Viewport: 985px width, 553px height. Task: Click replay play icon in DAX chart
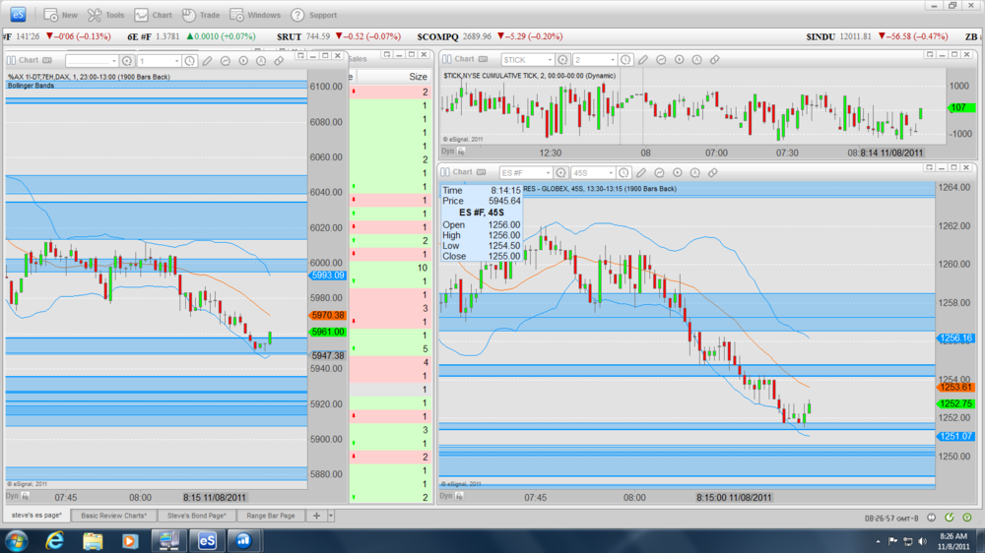243,61
